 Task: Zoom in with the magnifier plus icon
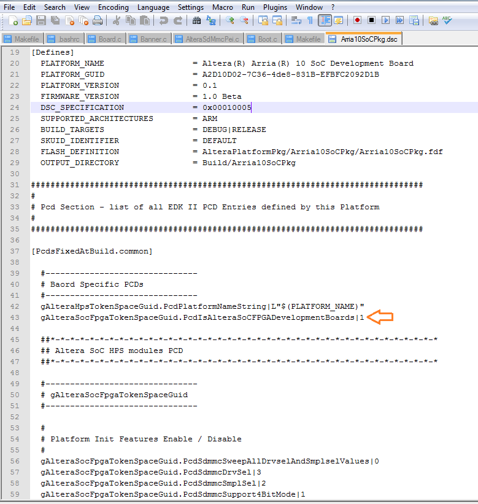pos(229,21)
